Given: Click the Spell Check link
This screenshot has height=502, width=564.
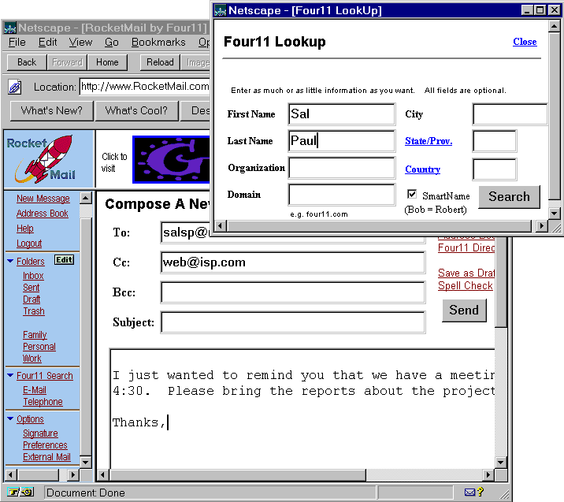Looking at the screenshot, I should click(x=466, y=286).
